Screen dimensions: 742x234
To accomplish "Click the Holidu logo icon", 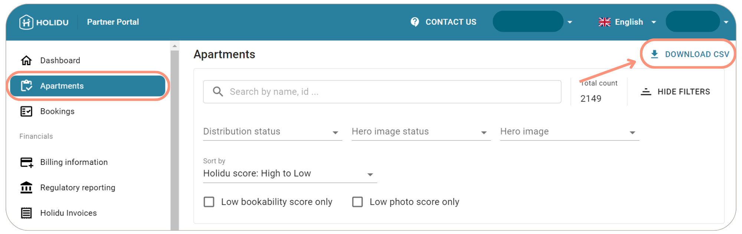I will (x=26, y=22).
